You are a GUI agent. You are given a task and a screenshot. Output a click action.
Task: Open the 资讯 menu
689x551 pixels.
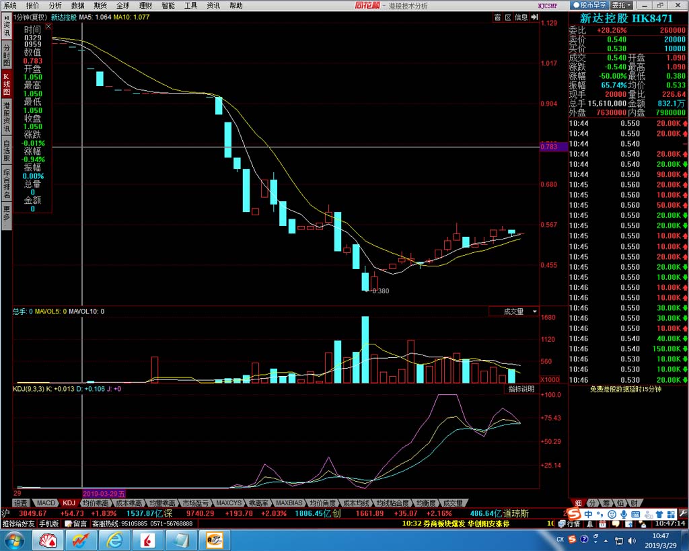click(213, 5)
